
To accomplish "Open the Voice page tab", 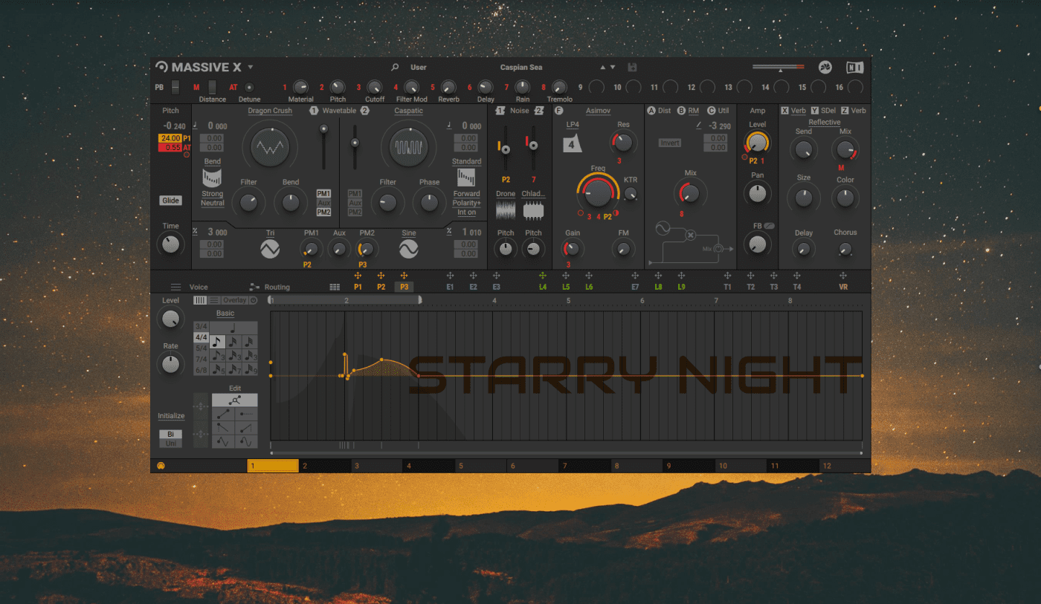I will coord(199,287).
